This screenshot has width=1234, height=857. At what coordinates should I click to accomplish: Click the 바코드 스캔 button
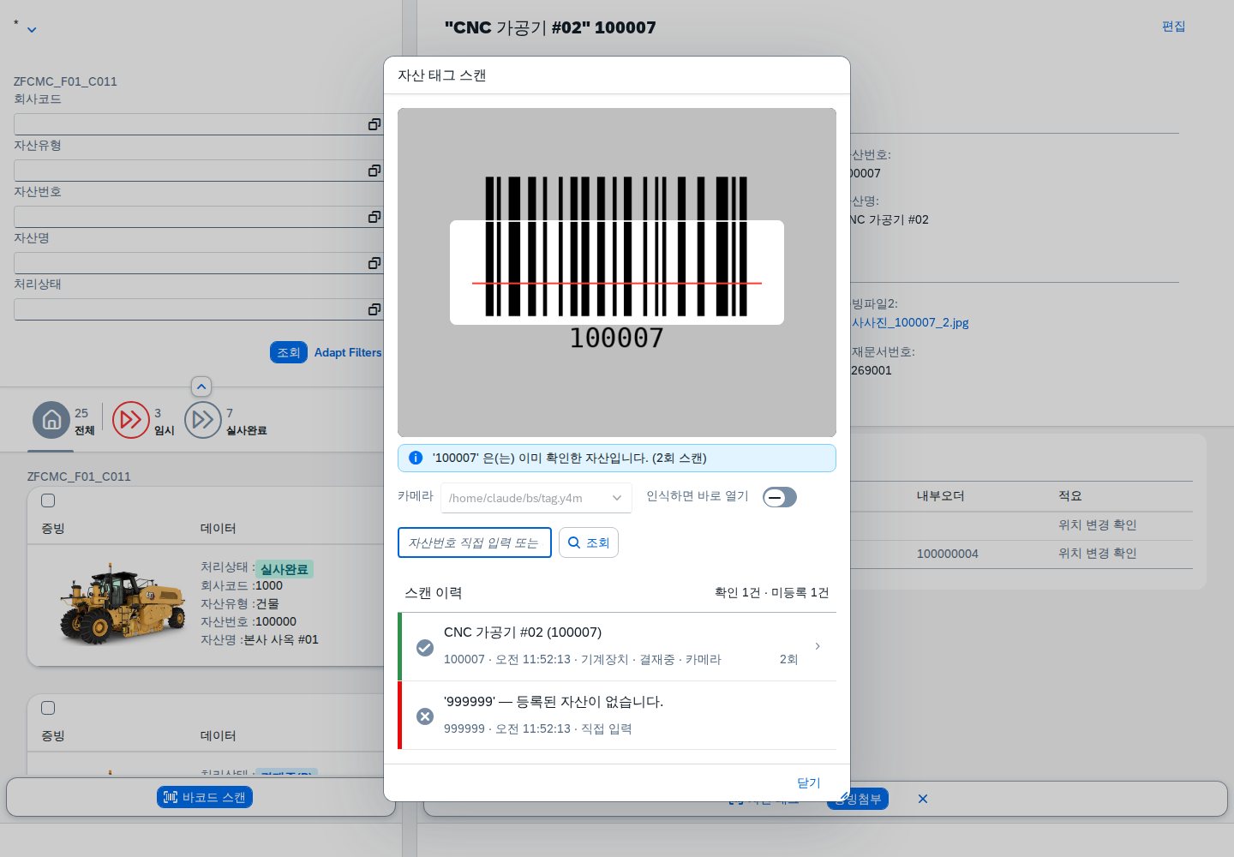[x=205, y=797]
